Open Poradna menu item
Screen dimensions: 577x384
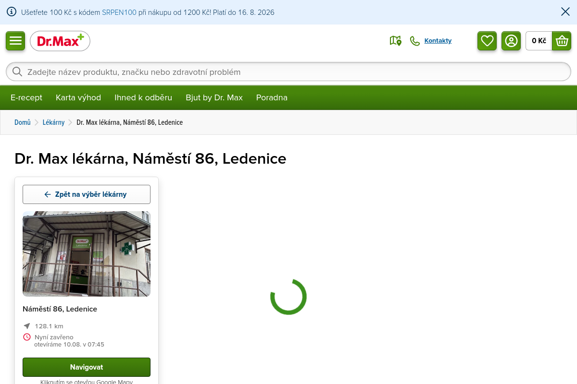point(272,97)
